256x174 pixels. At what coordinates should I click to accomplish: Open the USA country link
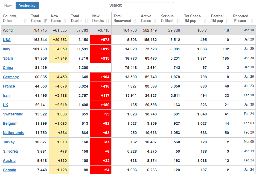pos(7,40)
